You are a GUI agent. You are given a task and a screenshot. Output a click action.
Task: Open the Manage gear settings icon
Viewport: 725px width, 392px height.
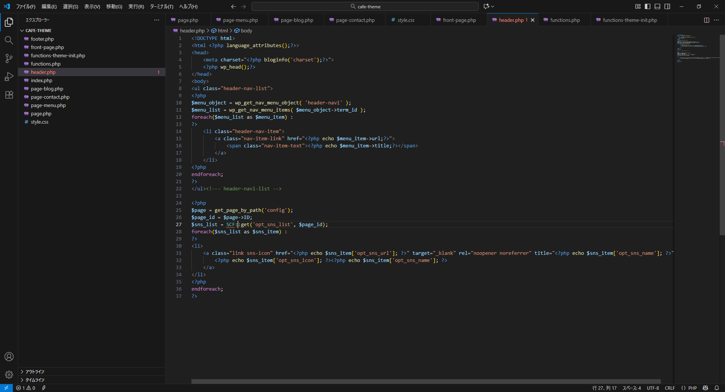[x=9, y=375]
